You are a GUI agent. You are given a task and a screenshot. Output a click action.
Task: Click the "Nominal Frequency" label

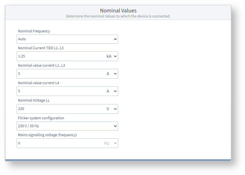[x=34, y=31]
